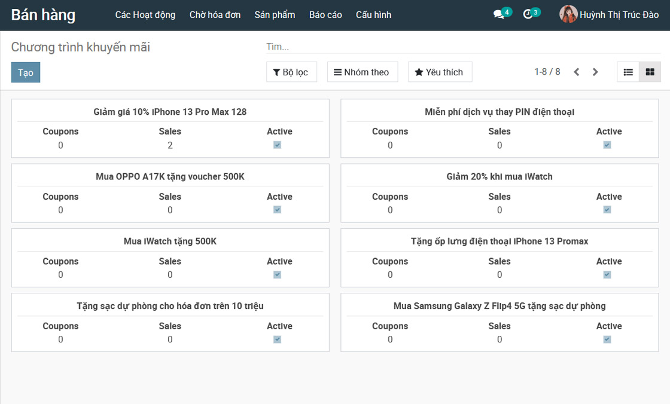Expand the Nhóm theo dropdown

coord(362,72)
